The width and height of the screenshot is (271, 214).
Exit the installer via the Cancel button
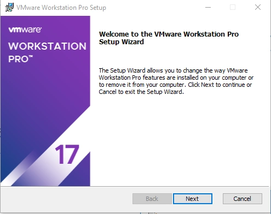pyautogui.click(x=243, y=199)
